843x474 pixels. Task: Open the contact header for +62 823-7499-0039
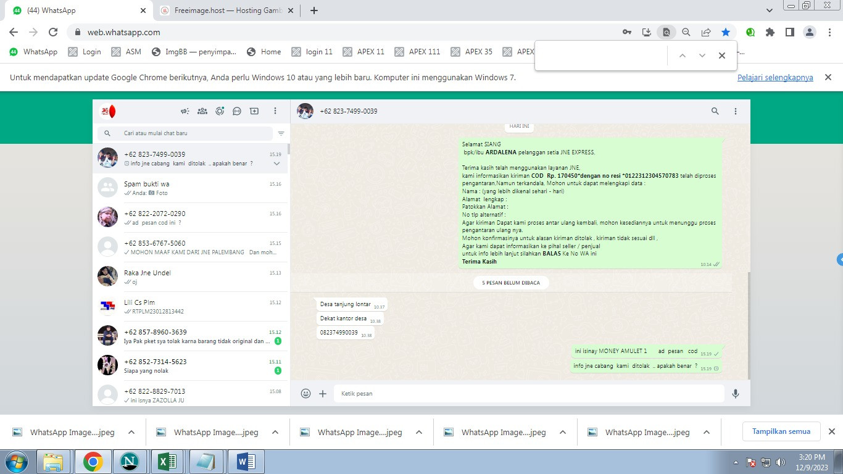[349, 111]
